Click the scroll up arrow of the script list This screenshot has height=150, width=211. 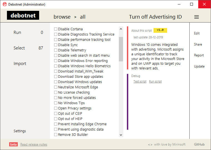pos(121,29)
